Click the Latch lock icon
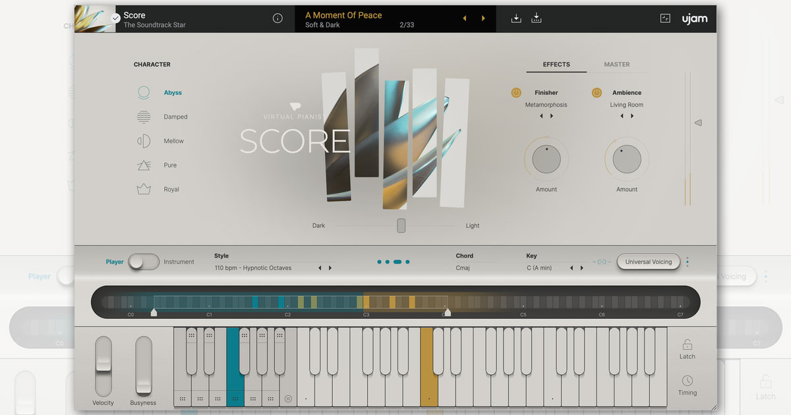 (x=687, y=345)
